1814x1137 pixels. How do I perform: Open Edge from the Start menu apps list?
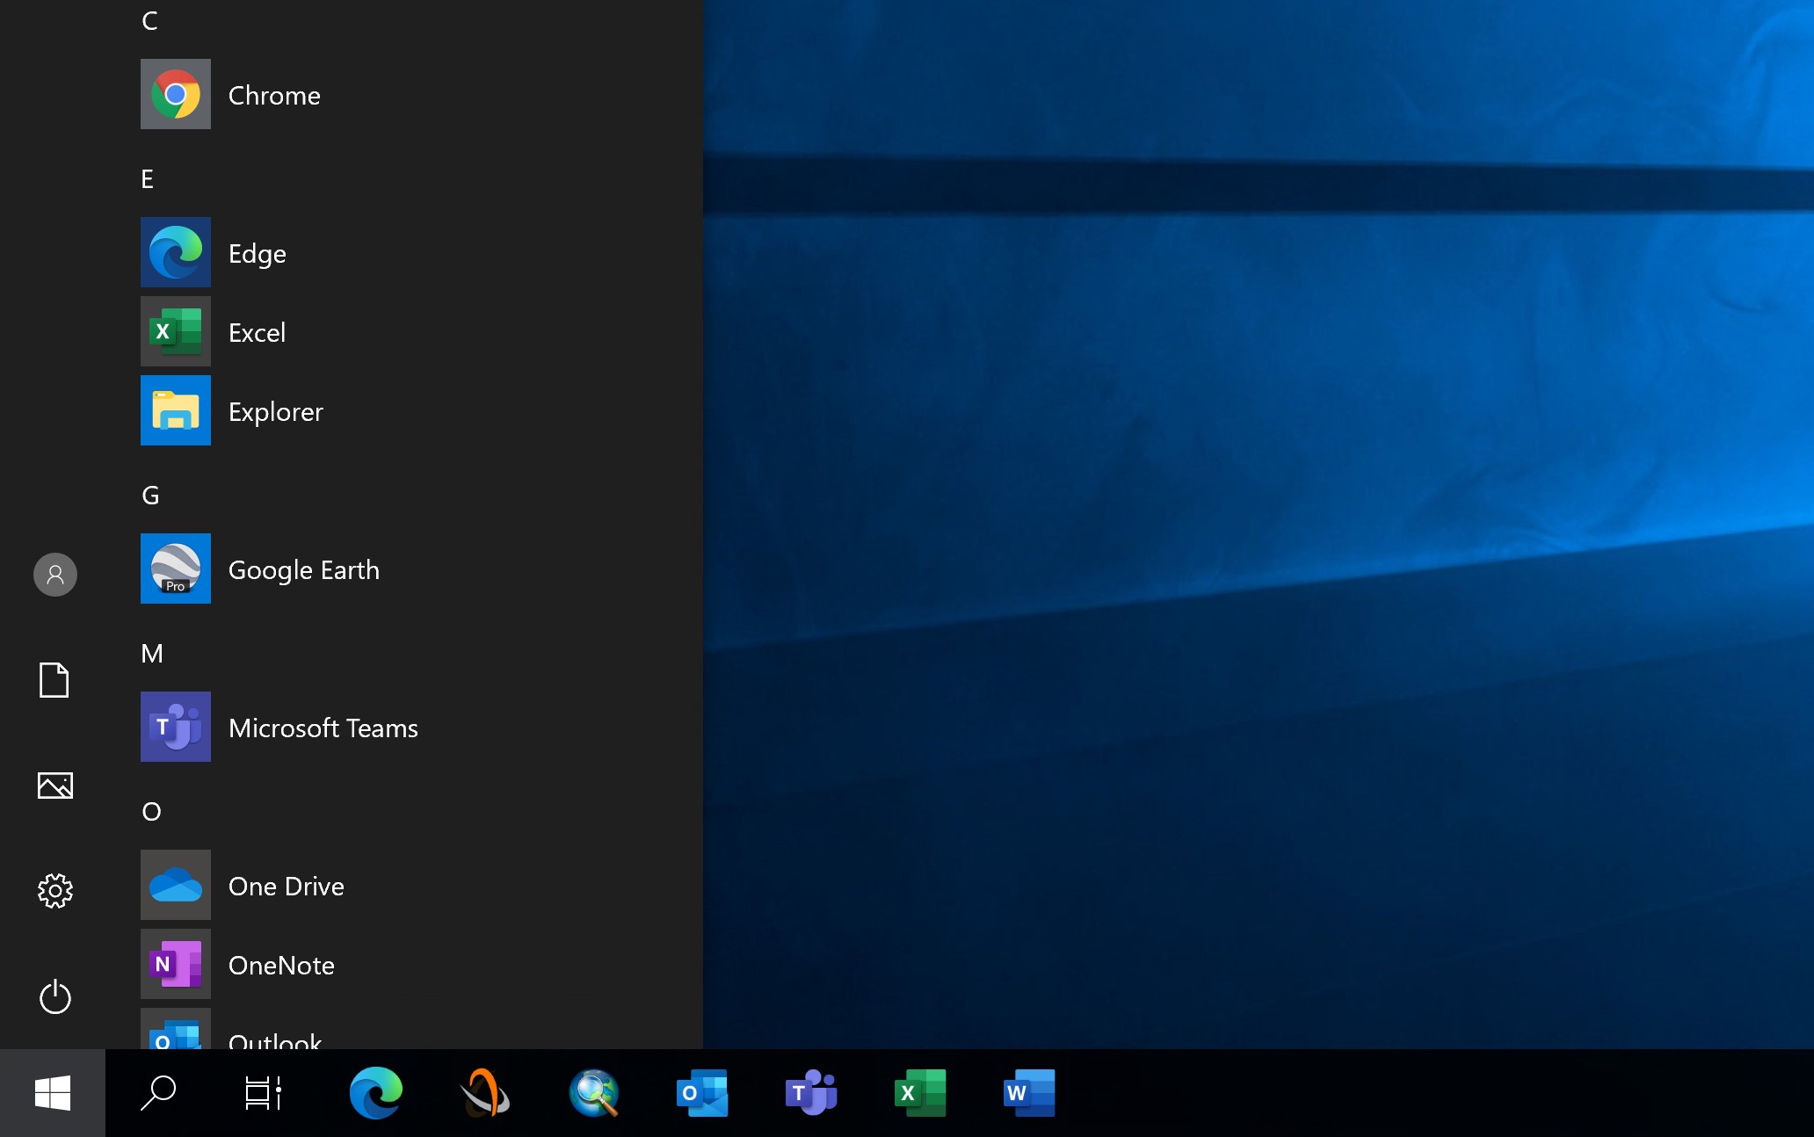coord(257,253)
